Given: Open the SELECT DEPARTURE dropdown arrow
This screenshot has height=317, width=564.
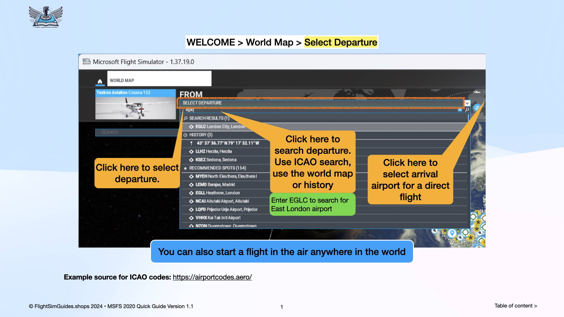Looking at the screenshot, I should click(x=468, y=103).
